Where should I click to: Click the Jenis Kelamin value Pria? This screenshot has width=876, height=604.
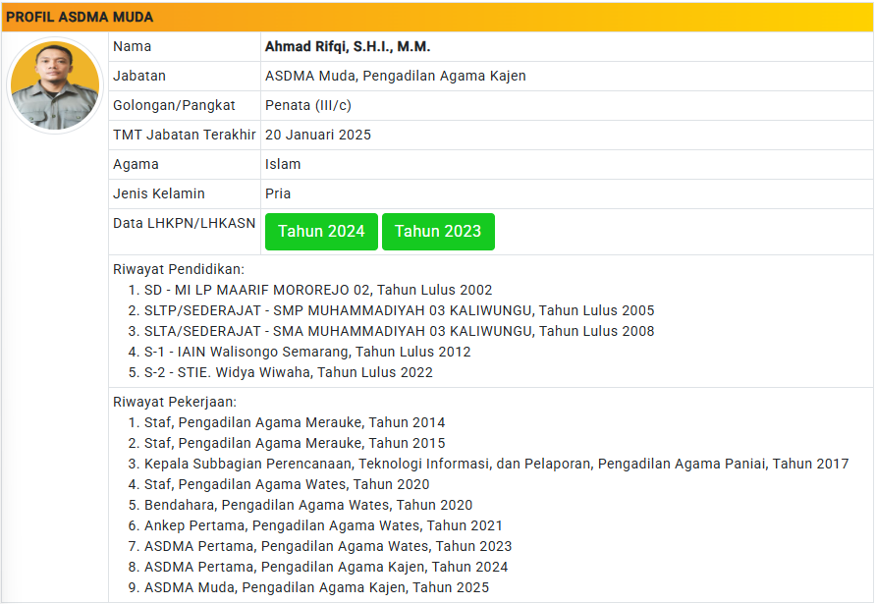click(x=278, y=193)
